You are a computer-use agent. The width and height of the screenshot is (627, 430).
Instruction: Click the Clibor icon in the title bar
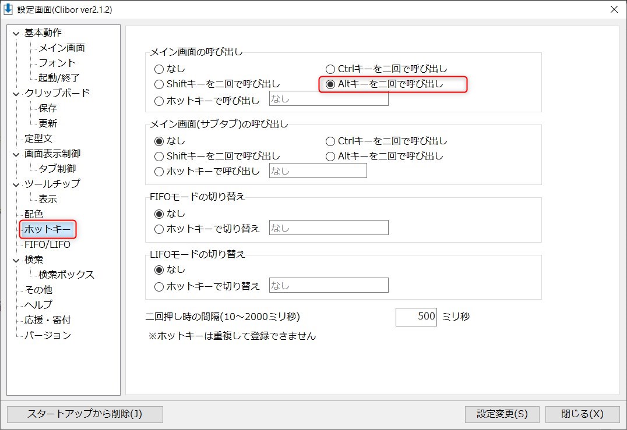tap(9, 9)
